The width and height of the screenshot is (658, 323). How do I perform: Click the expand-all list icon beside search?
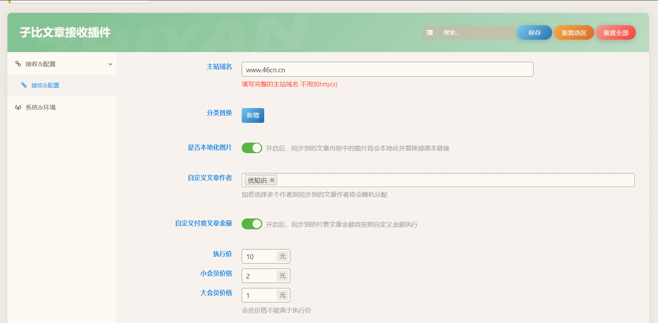coord(430,33)
